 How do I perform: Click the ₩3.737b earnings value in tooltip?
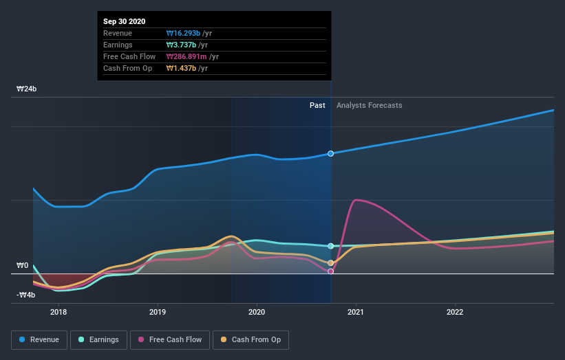pos(181,45)
